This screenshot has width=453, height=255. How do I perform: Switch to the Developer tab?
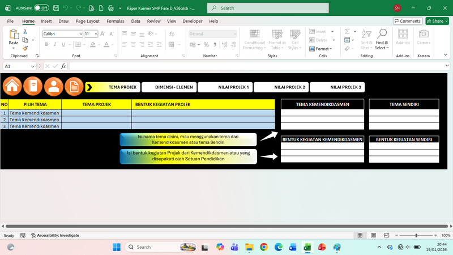193,21
